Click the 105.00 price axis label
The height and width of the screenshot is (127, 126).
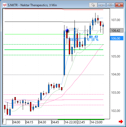pyautogui.click(x=116, y=56)
